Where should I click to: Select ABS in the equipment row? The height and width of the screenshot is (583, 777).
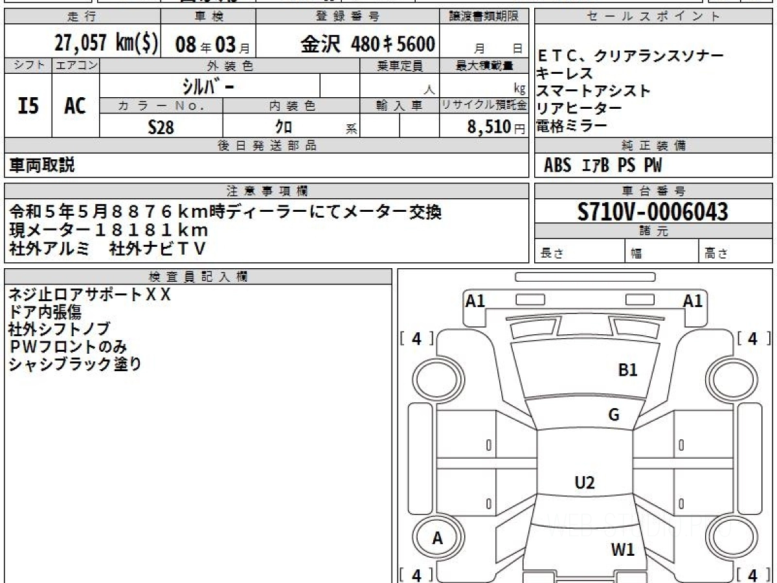tap(557, 166)
